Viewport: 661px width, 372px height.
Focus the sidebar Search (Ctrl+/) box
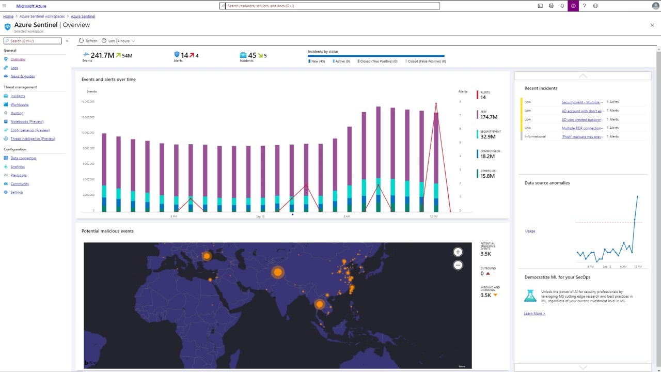click(x=33, y=41)
